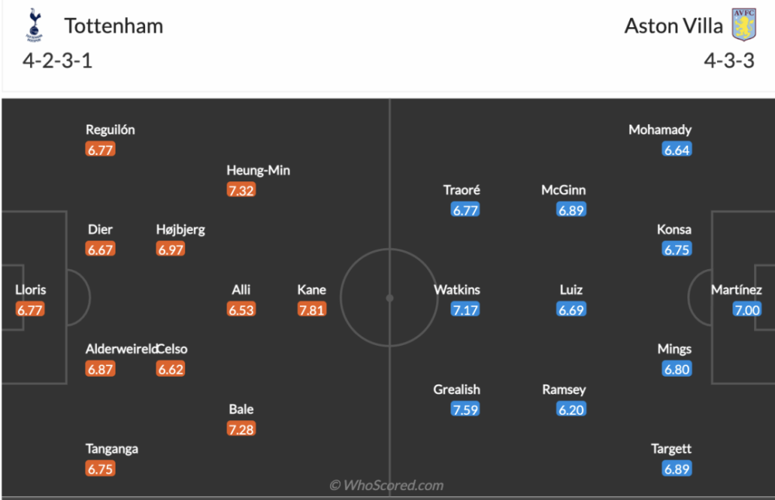Open the Tottenham team name link

coord(114,26)
